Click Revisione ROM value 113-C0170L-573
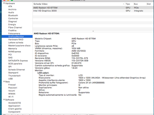Image resolution: width=154 pixels, height=115 pixels. (x=80, y=58)
